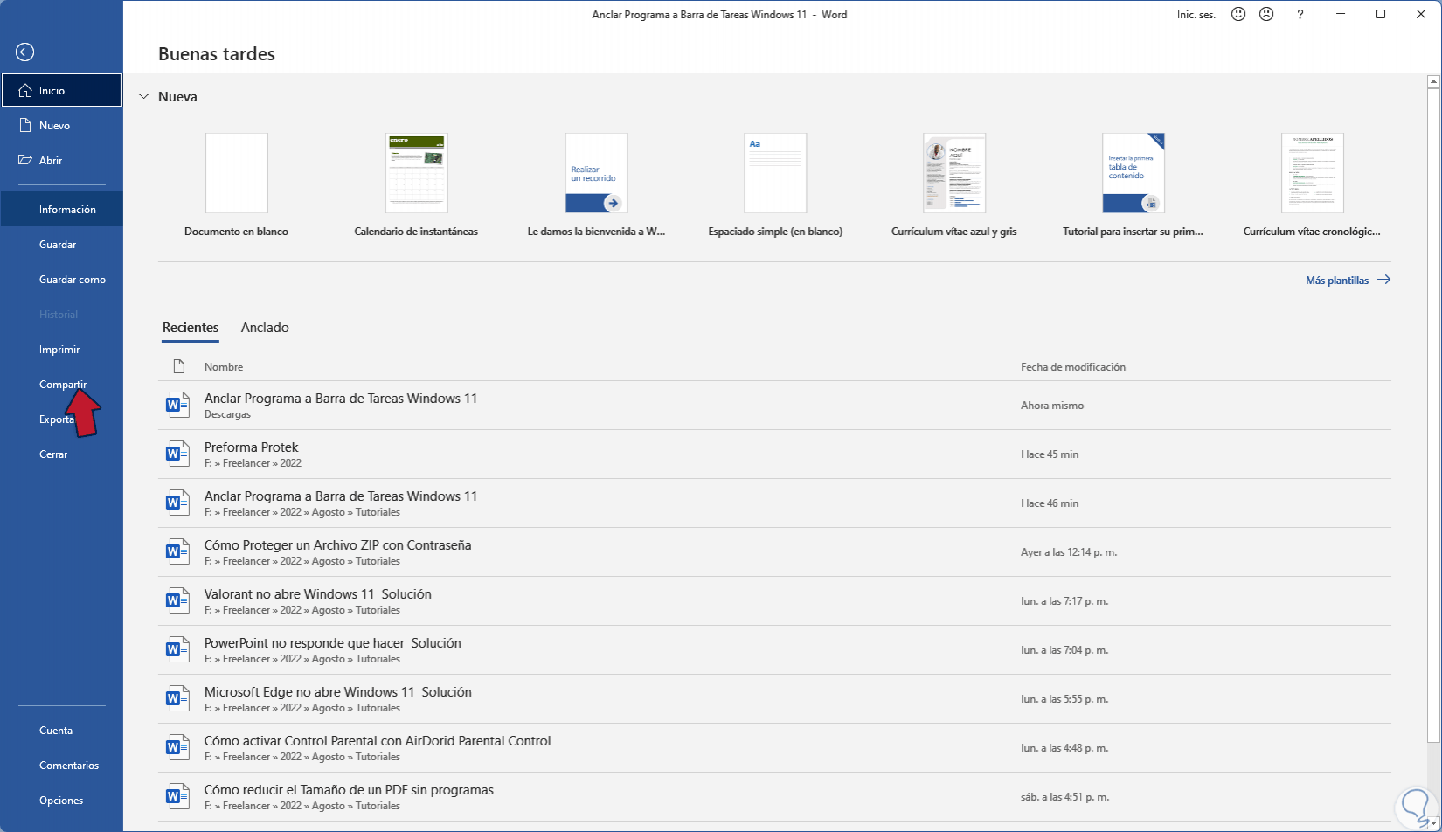1442x832 pixels.
Task: Go back using the backstage return arrow
Action: point(24,52)
